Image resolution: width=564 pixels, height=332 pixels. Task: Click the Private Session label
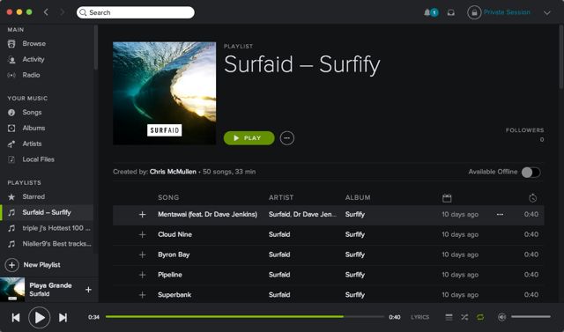pyautogui.click(x=507, y=12)
